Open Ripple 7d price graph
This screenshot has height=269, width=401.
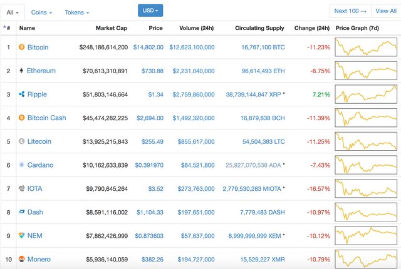[366, 94]
